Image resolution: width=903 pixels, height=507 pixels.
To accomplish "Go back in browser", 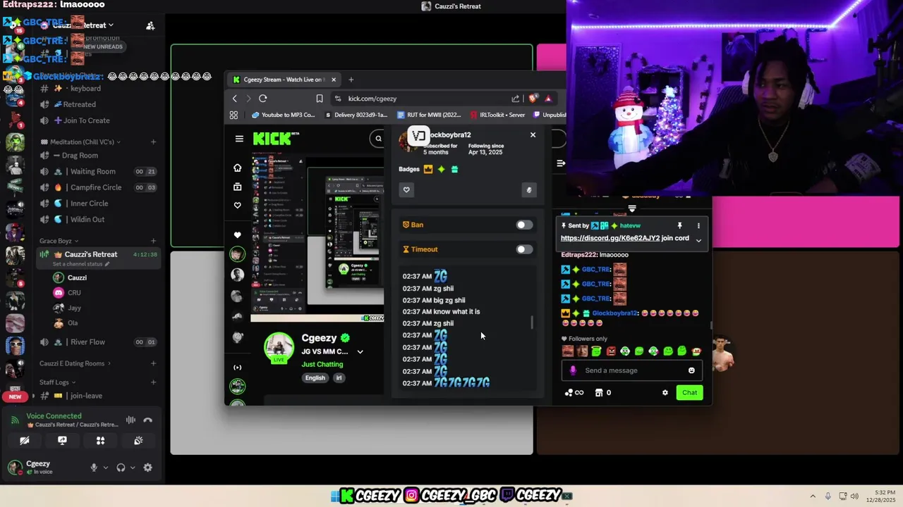I will (235, 99).
